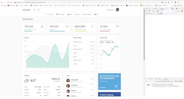The image size is (184, 99).
Task: Switch to DevTools Console tab at top
Action: [x=162, y=9]
